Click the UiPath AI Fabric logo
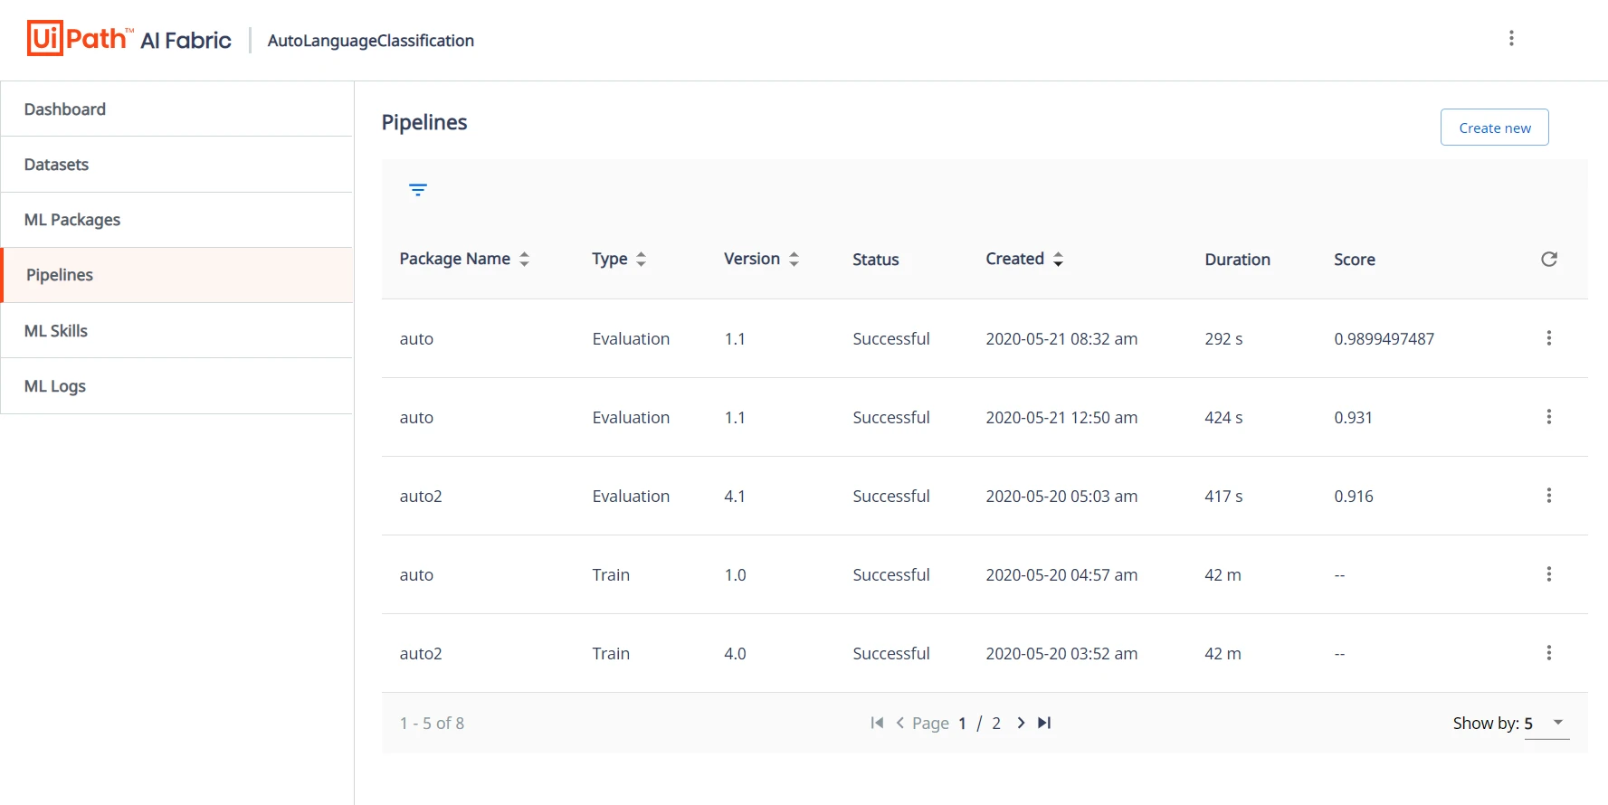Viewport: 1608px width, 805px height. pos(129,39)
